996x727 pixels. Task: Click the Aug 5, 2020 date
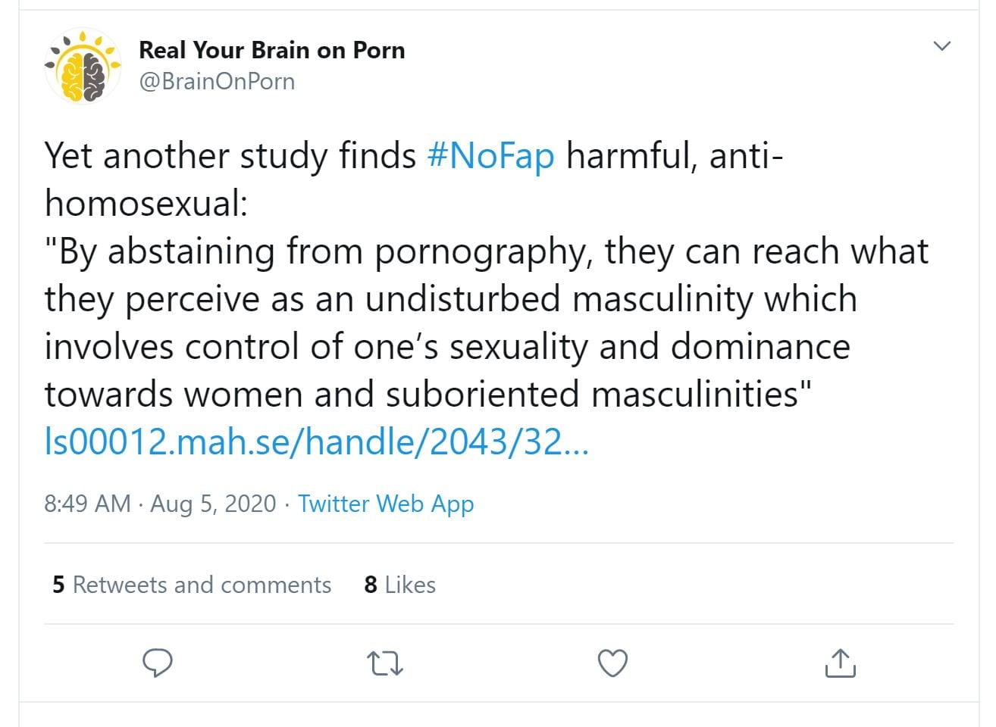(x=213, y=504)
